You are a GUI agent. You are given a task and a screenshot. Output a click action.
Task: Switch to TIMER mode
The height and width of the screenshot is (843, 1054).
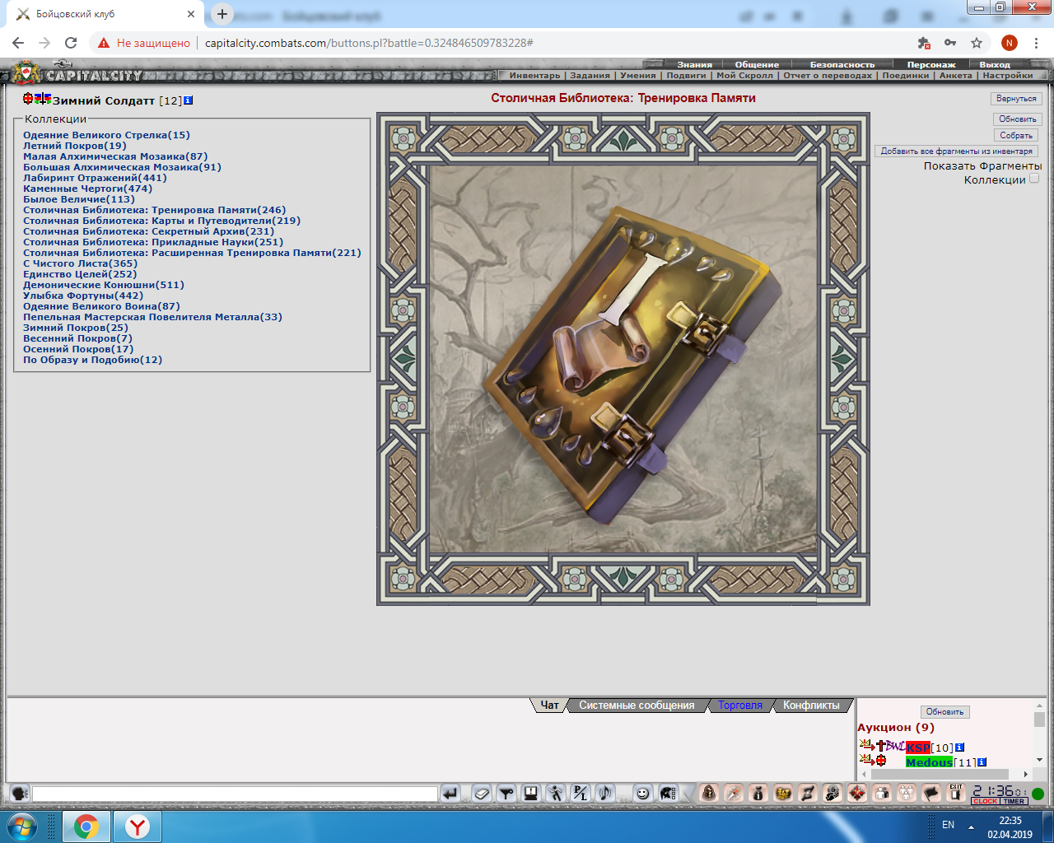[1014, 801]
